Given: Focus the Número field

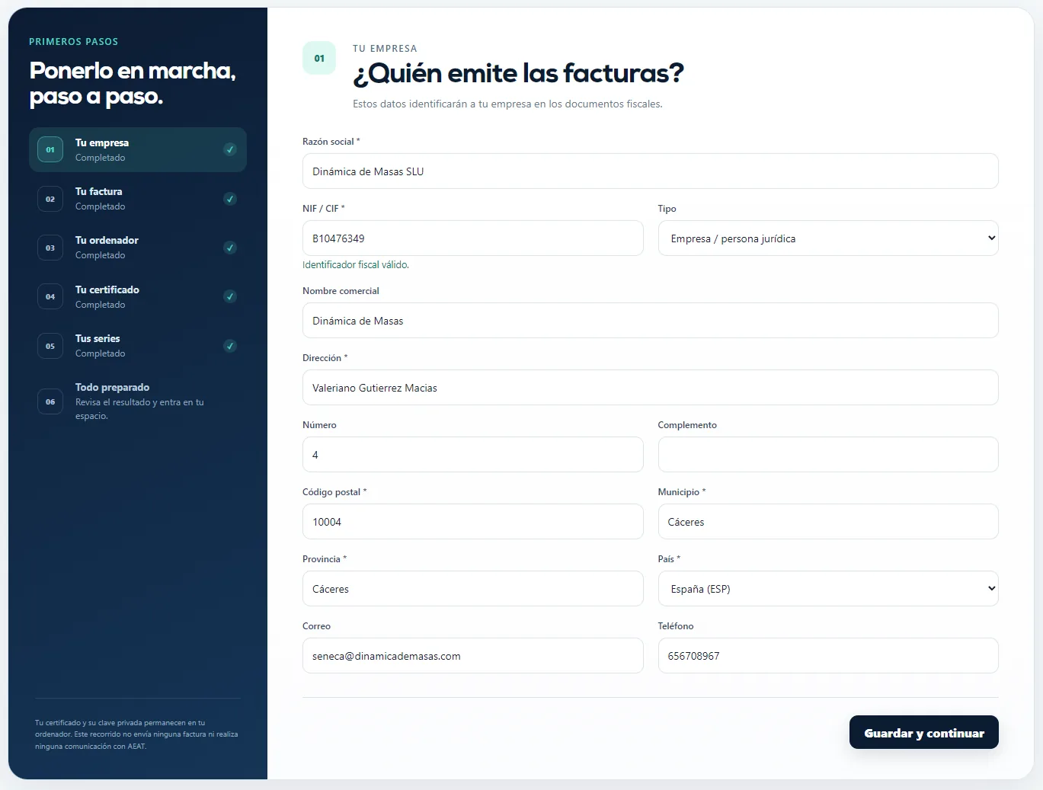Looking at the screenshot, I should click(x=473, y=455).
